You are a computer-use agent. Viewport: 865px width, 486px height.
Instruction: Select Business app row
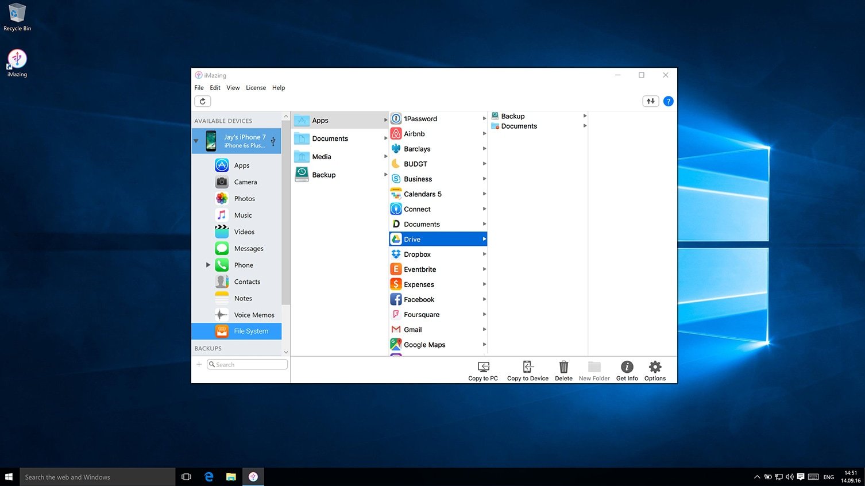(438, 179)
